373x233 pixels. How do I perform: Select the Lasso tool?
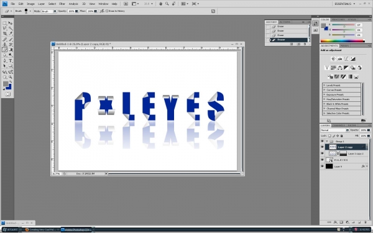coord(4,28)
